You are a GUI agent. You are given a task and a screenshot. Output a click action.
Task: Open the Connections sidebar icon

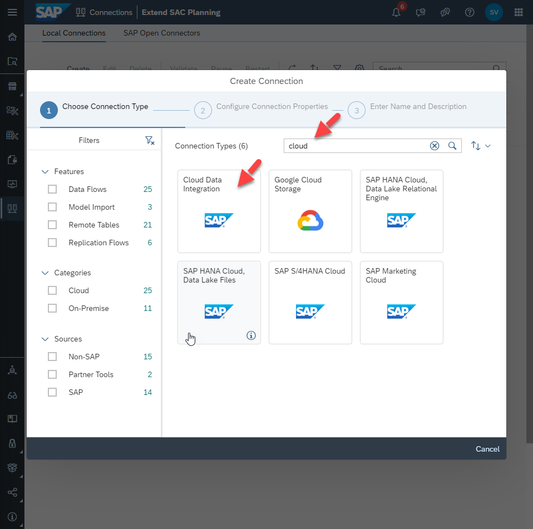pyautogui.click(x=12, y=208)
